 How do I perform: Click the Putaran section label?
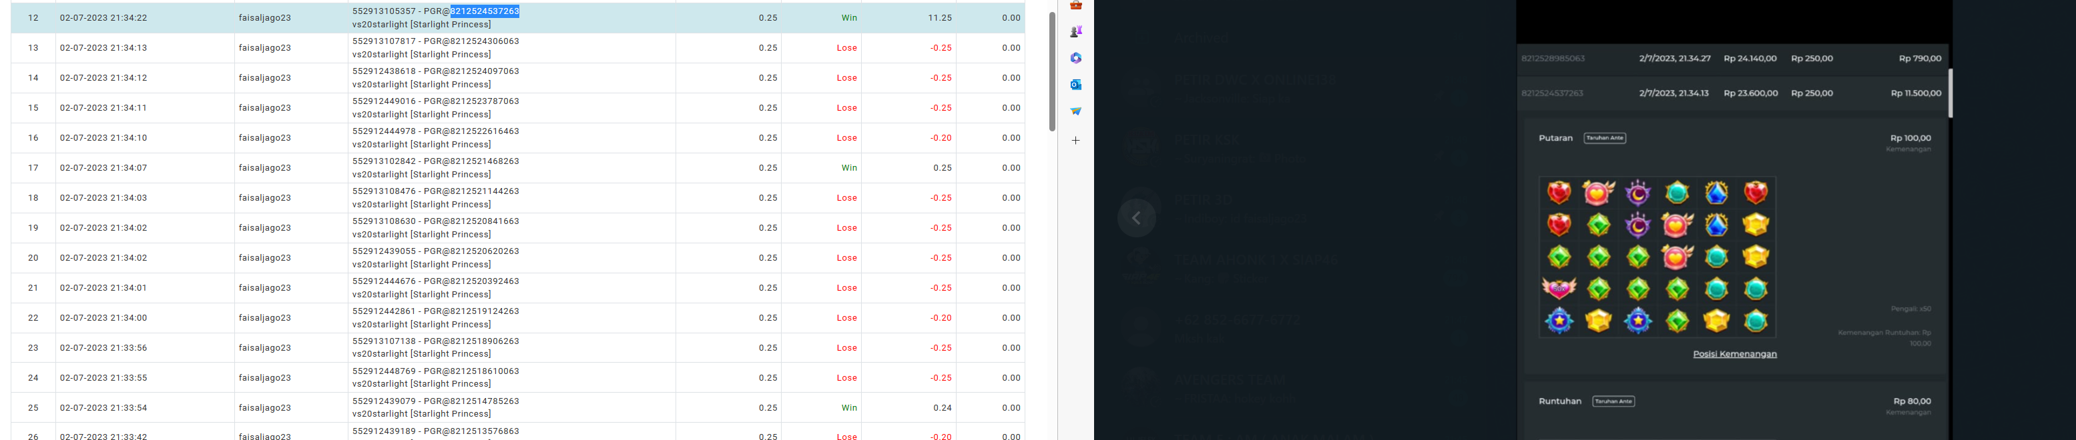(x=1555, y=139)
